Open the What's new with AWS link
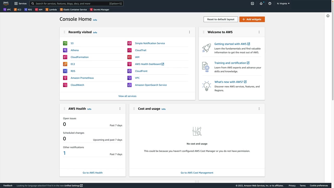This screenshot has height=188, width=334. (230, 82)
